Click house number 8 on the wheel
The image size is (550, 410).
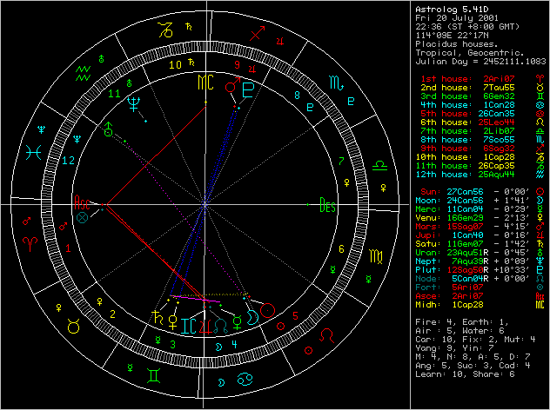tap(297, 96)
